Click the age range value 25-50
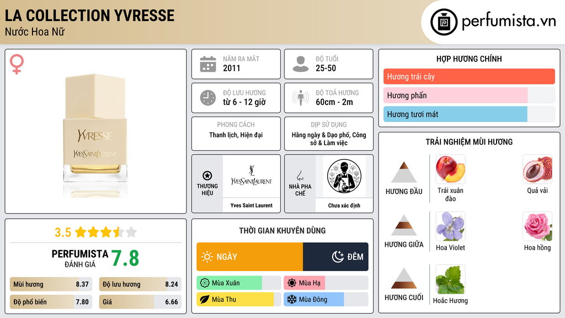565x318 pixels. coord(326,68)
